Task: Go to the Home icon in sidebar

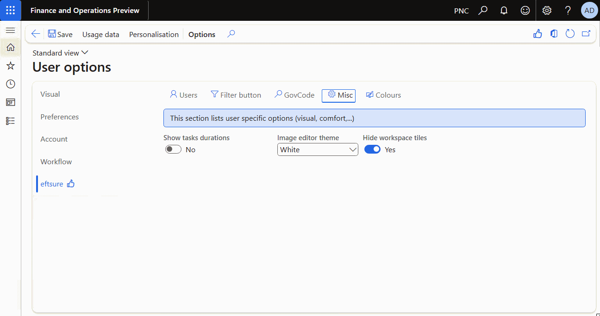Action: [x=10, y=47]
